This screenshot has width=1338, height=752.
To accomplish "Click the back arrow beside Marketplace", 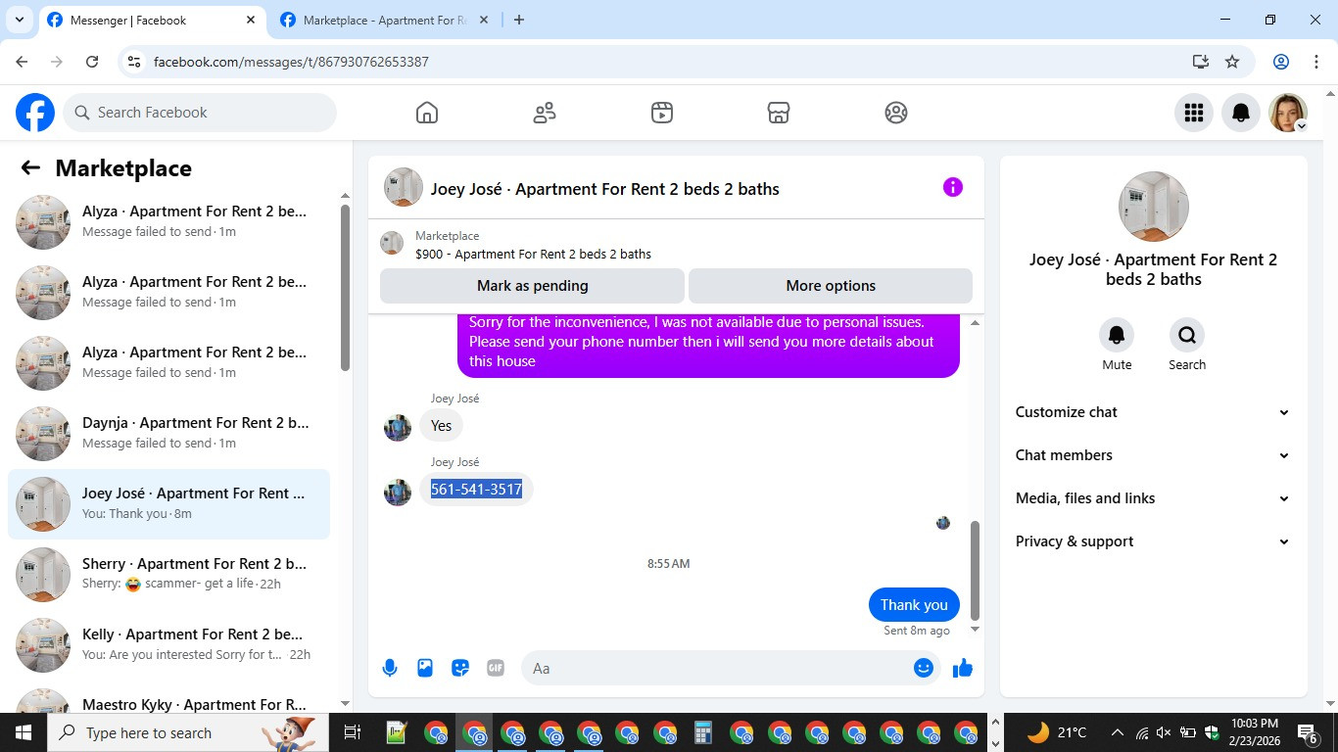I will [x=30, y=168].
